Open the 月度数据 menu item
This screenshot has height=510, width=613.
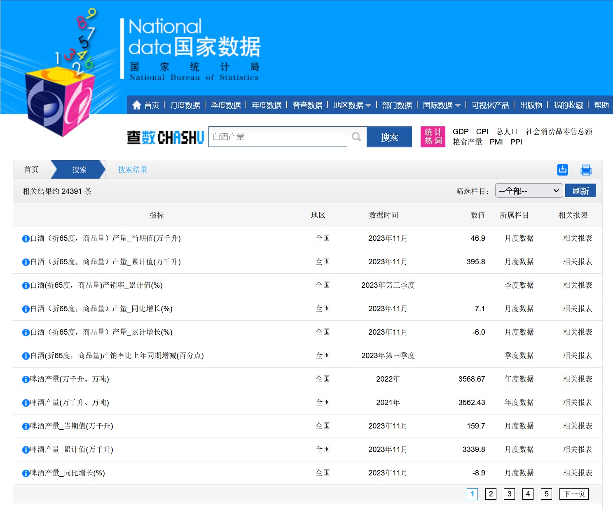185,105
